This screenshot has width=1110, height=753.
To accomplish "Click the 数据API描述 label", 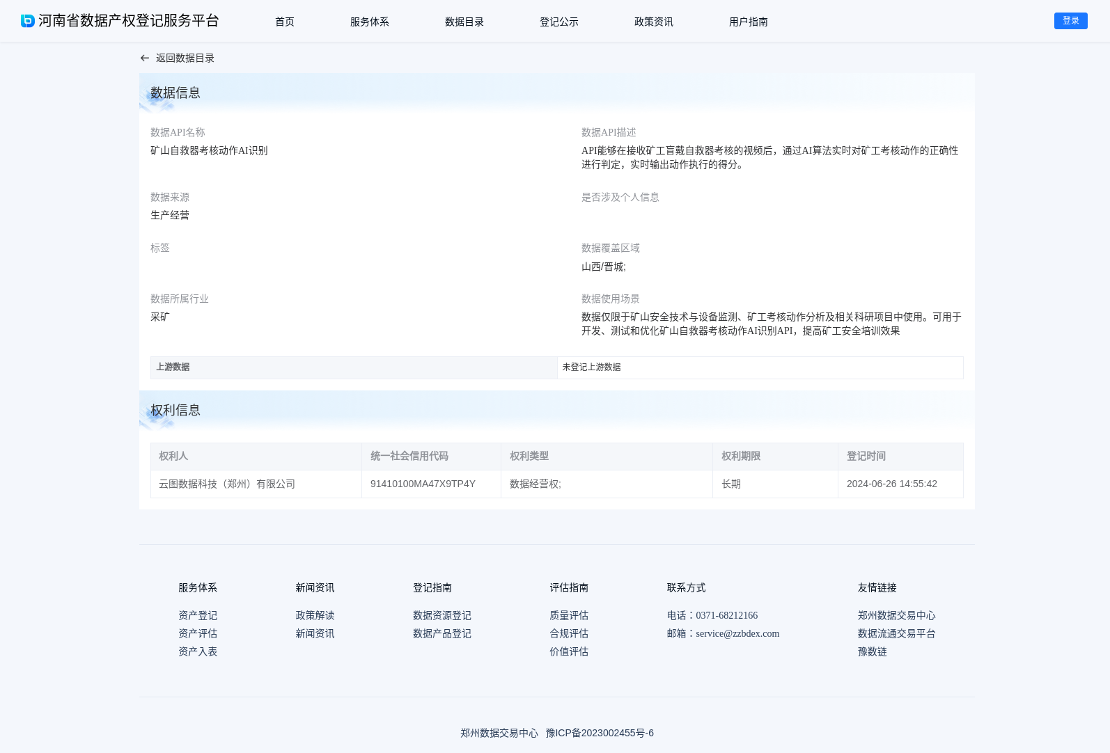I will click(609, 132).
